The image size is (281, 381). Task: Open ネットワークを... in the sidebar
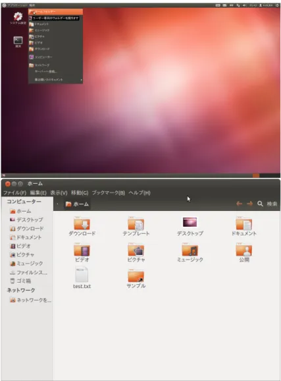(x=30, y=300)
